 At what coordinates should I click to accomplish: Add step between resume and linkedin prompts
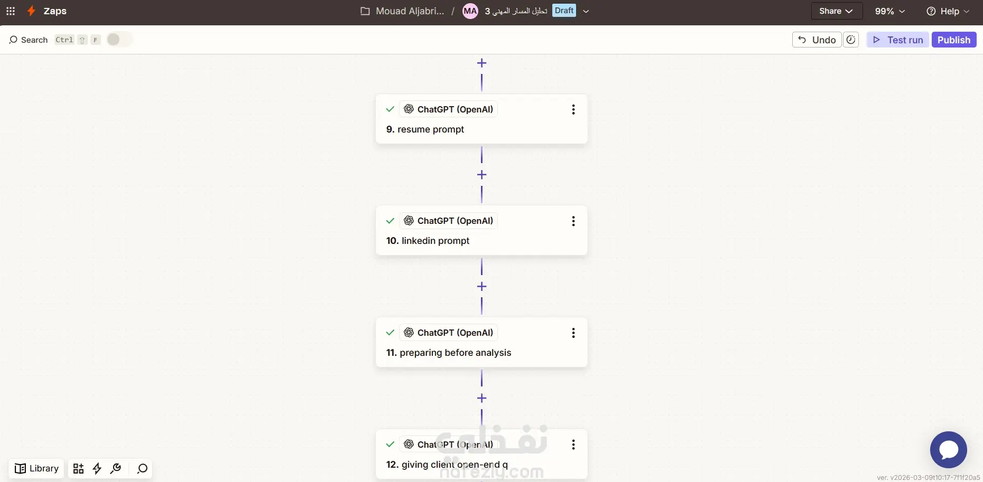point(481,175)
